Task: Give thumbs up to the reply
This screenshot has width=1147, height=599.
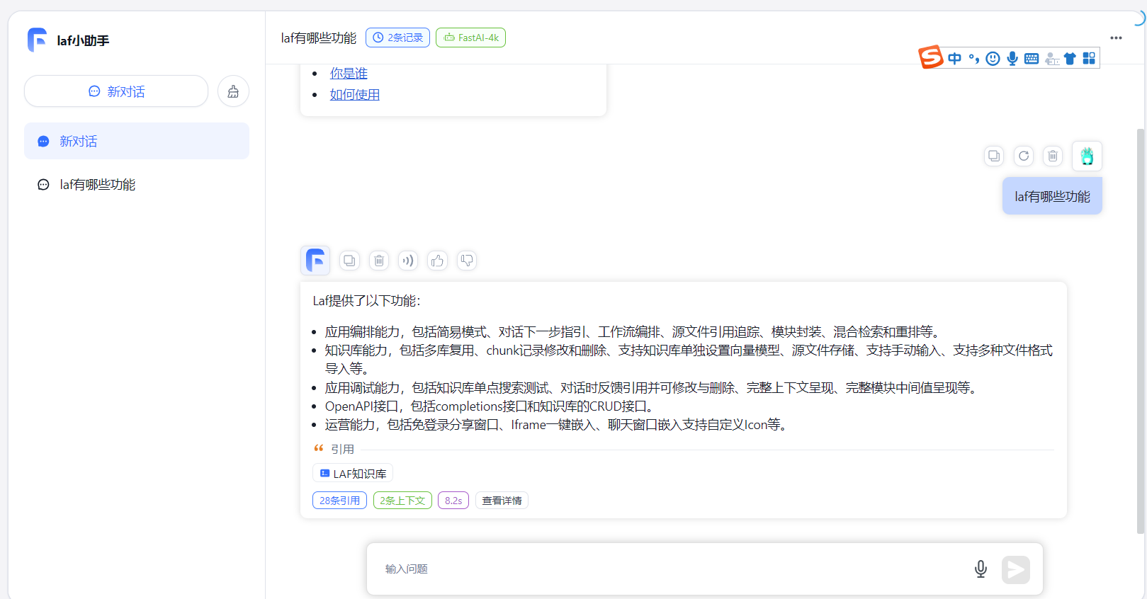Action: (437, 261)
